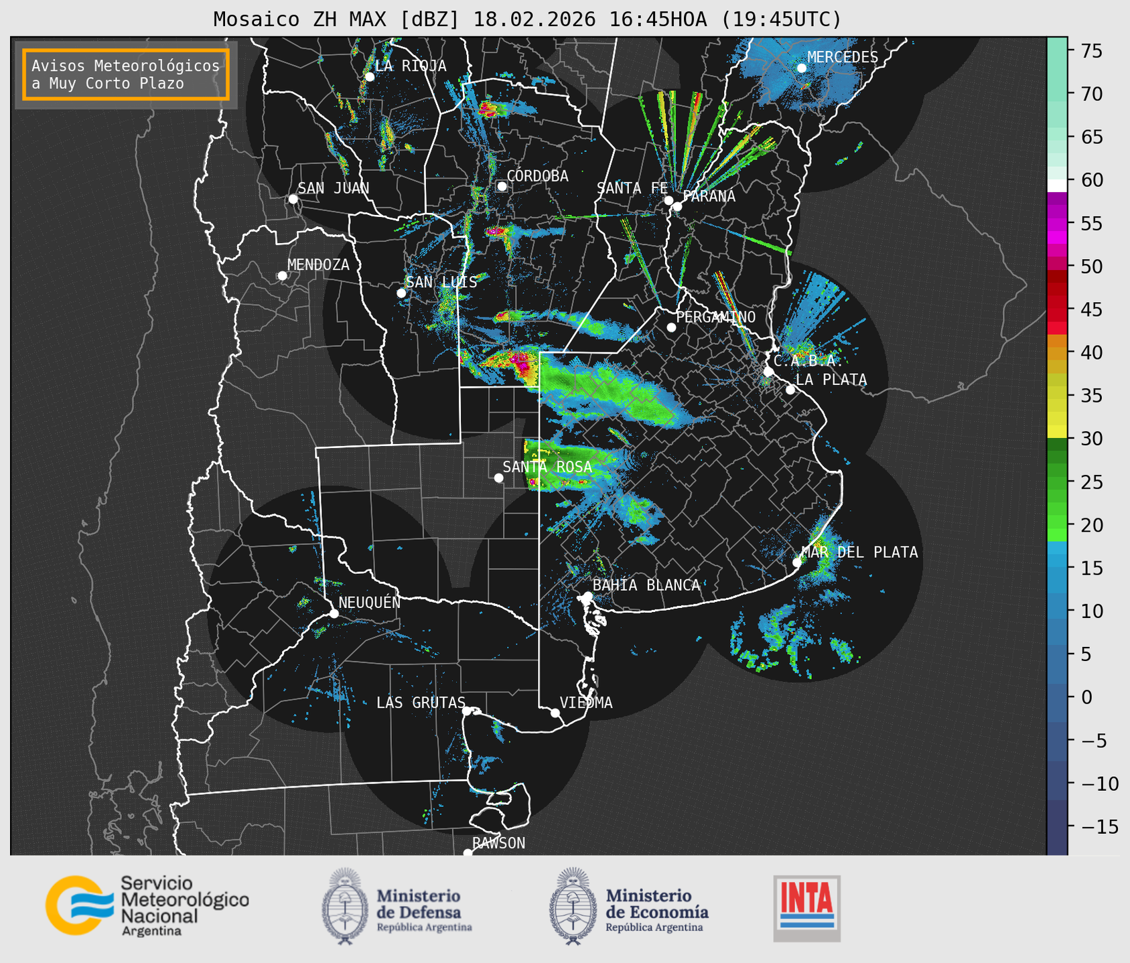The image size is (1130, 963).
Task: Click the Córdoba city marker dot
Action: pos(502,186)
